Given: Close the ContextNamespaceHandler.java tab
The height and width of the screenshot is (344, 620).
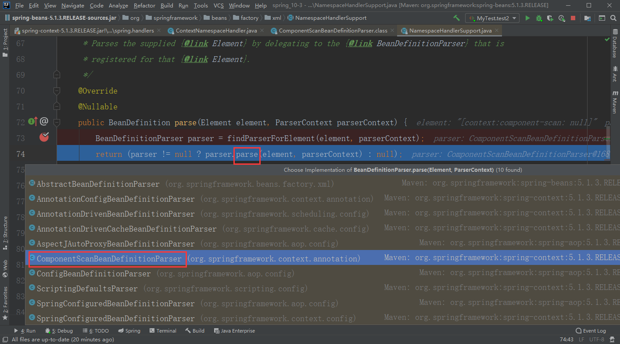Looking at the screenshot, I should click(262, 31).
